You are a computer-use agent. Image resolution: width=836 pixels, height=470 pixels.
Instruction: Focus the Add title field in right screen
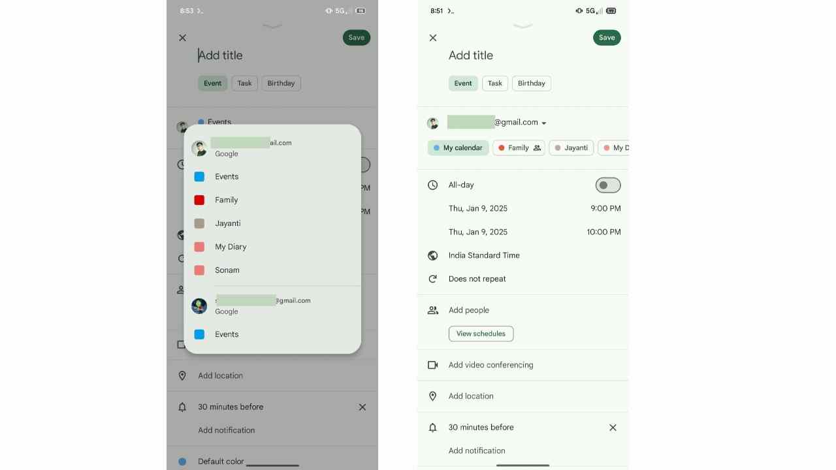coord(471,55)
